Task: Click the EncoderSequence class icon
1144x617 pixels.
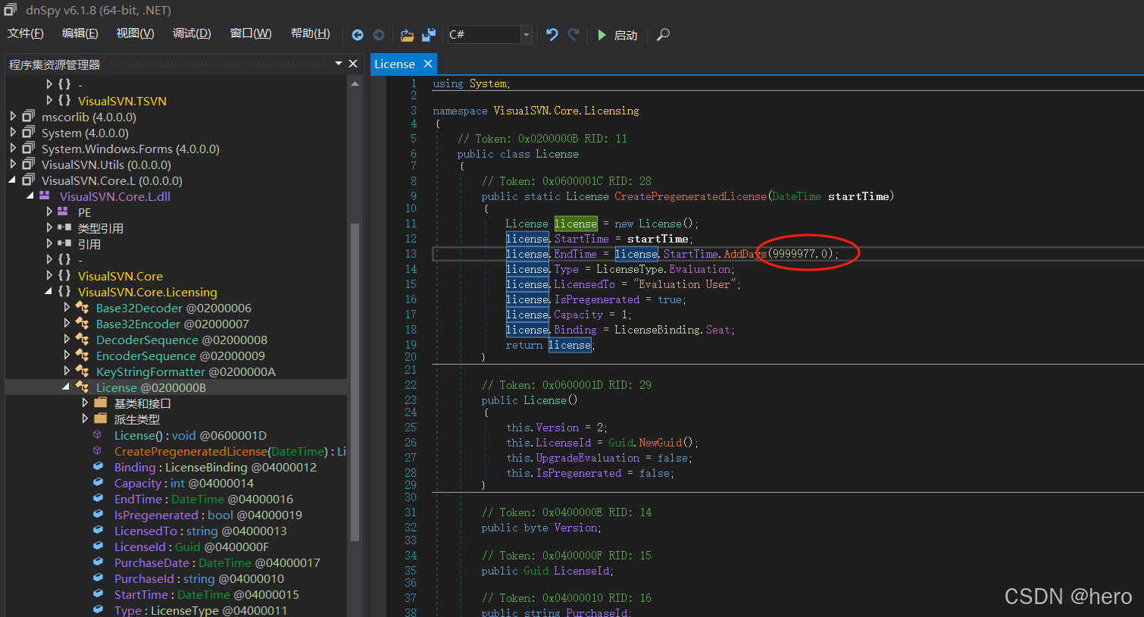Action: pyautogui.click(x=83, y=355)
